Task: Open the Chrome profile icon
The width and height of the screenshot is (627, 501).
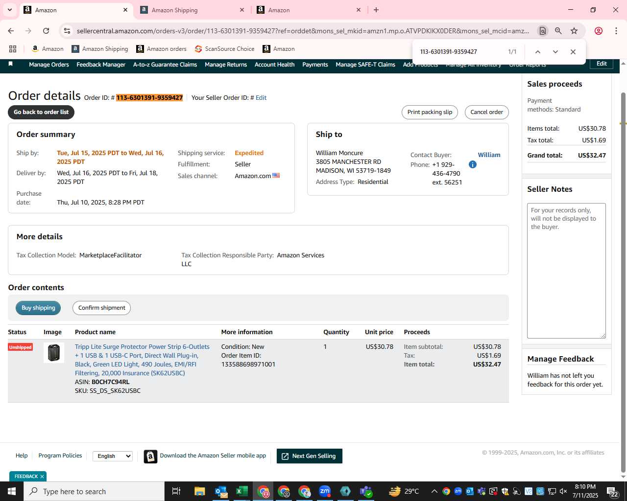Action: coord(599,31)
